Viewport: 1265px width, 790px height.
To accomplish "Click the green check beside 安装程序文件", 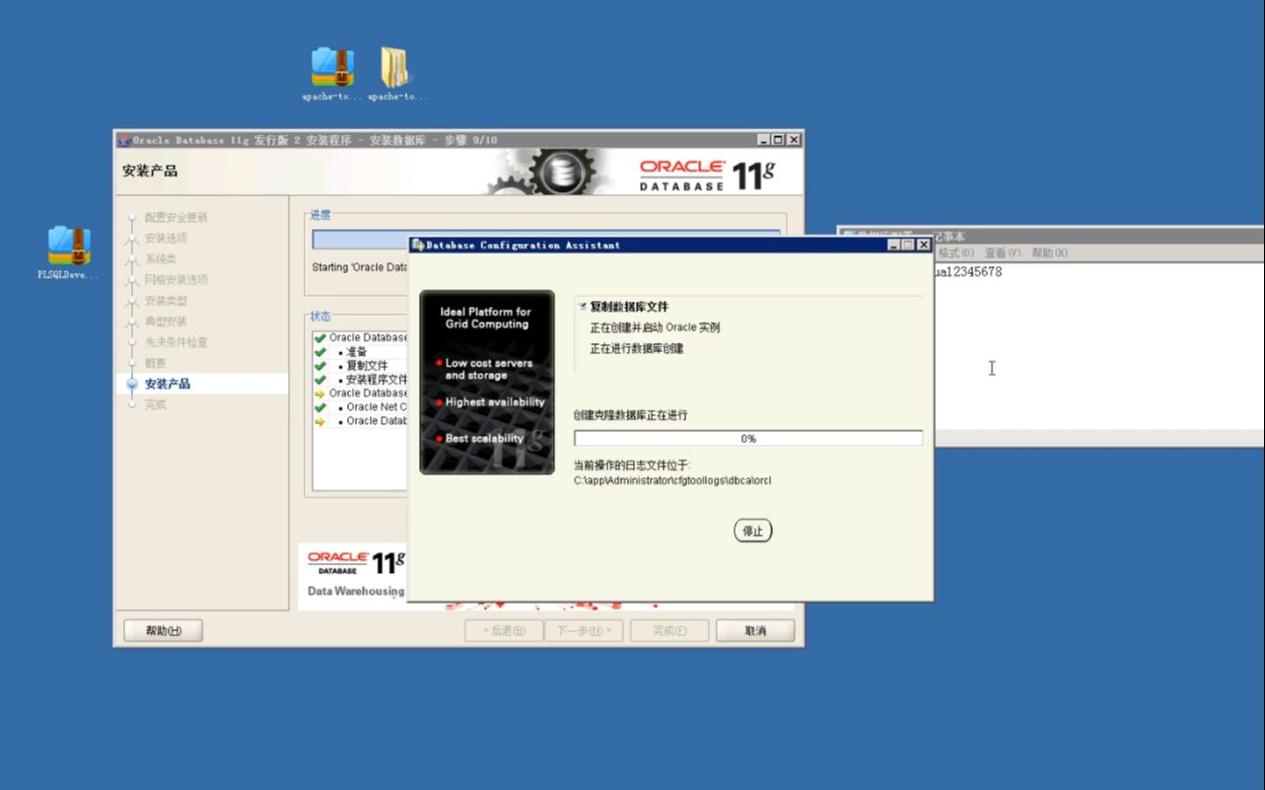I will pos(320,380).
